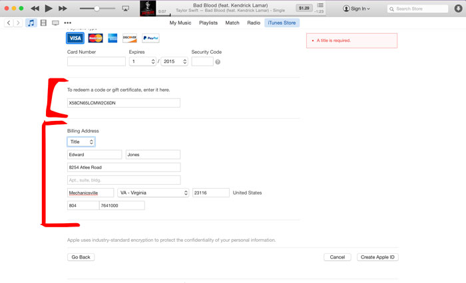Viewport: 466px width, 283px height.
Task: Select PayPal as payment type
Action: coord(150,38)
